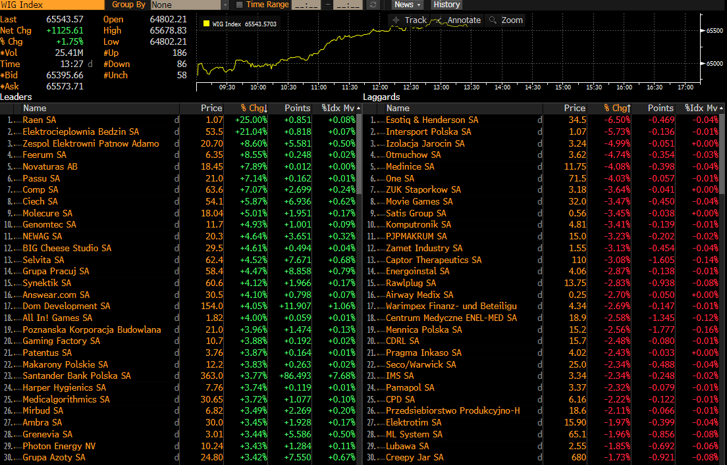Click the Track crosshair icon on chart
727x465 pixels.
pyautogui.click(x=396, y=20)
